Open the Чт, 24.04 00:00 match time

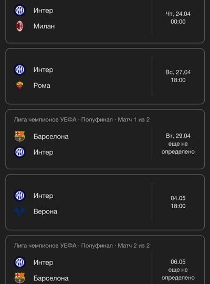point(178,18)
